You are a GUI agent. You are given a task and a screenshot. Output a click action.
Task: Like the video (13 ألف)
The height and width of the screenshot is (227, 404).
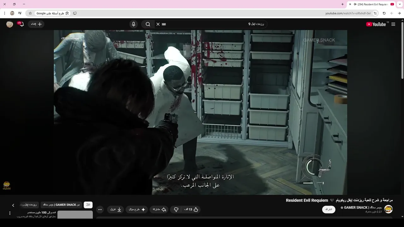pyautogui.click(x=191, y=209)
